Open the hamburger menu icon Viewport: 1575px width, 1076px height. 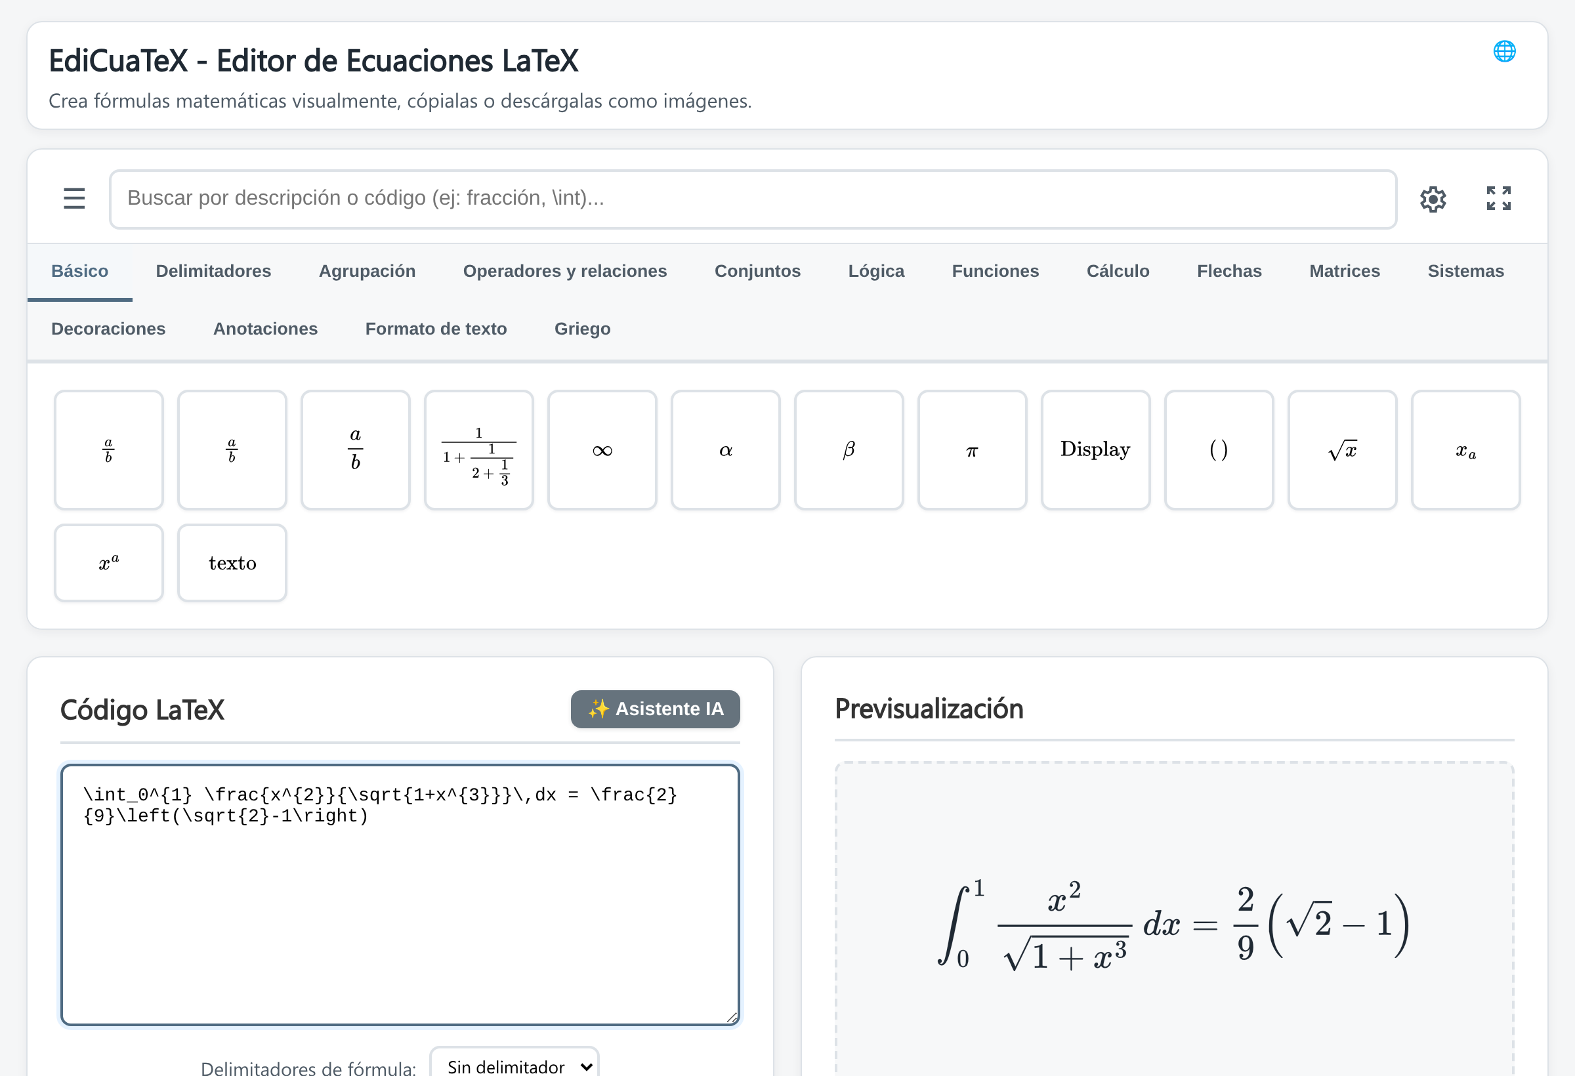click(x=74, y=199)
